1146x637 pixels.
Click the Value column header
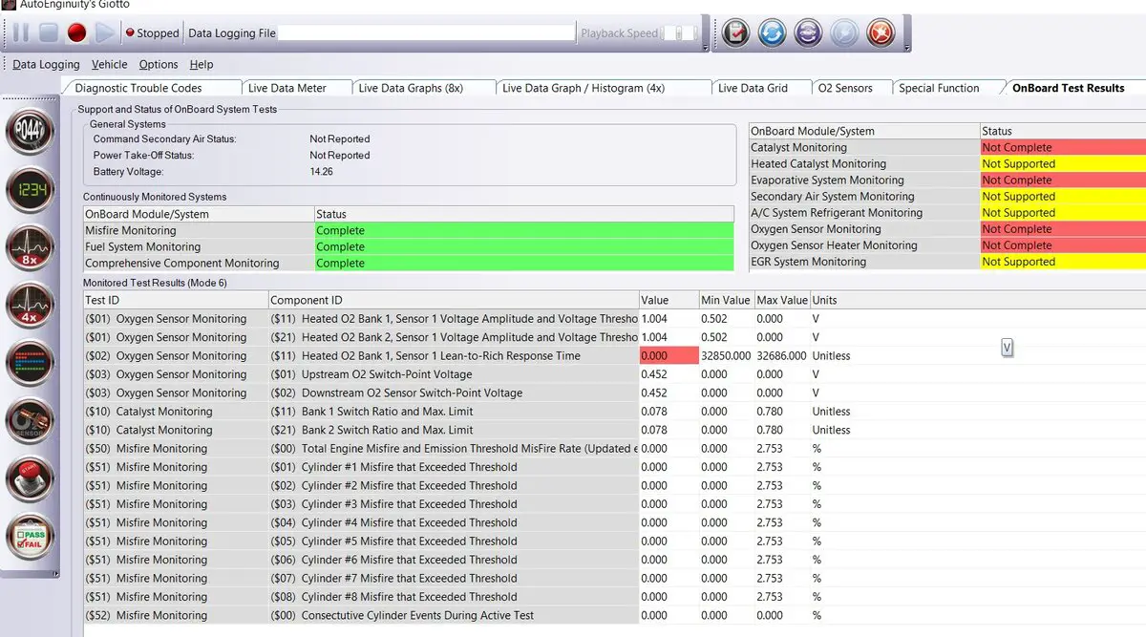668,300
